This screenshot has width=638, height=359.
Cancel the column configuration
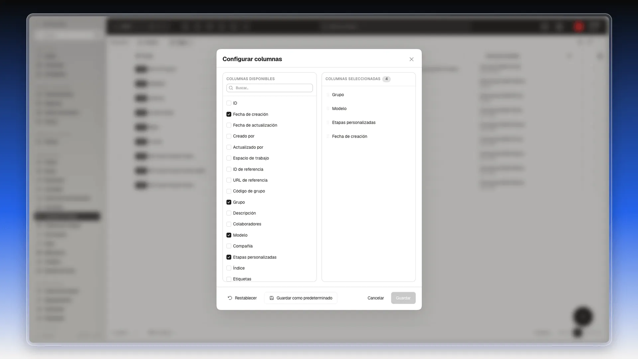(375, 298)
